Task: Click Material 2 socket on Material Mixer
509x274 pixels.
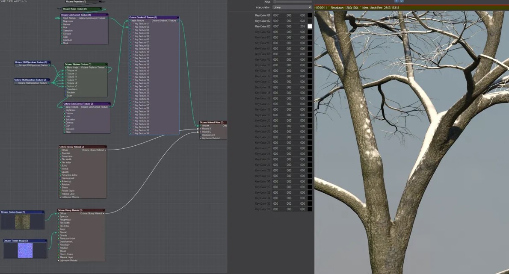Action: [x=201, y=132]
